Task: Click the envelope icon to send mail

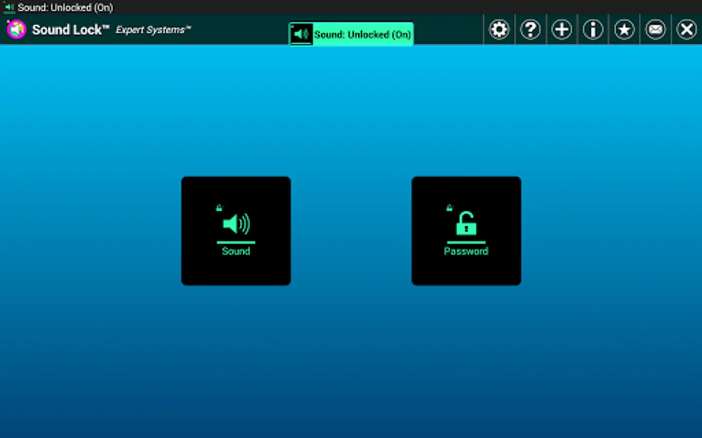Action: (x=655, y=30)
